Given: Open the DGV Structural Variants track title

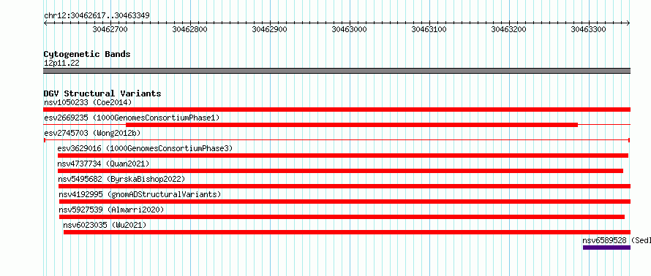Looking at the screenshot, I should pyautogui.click(x=102, y=93).
